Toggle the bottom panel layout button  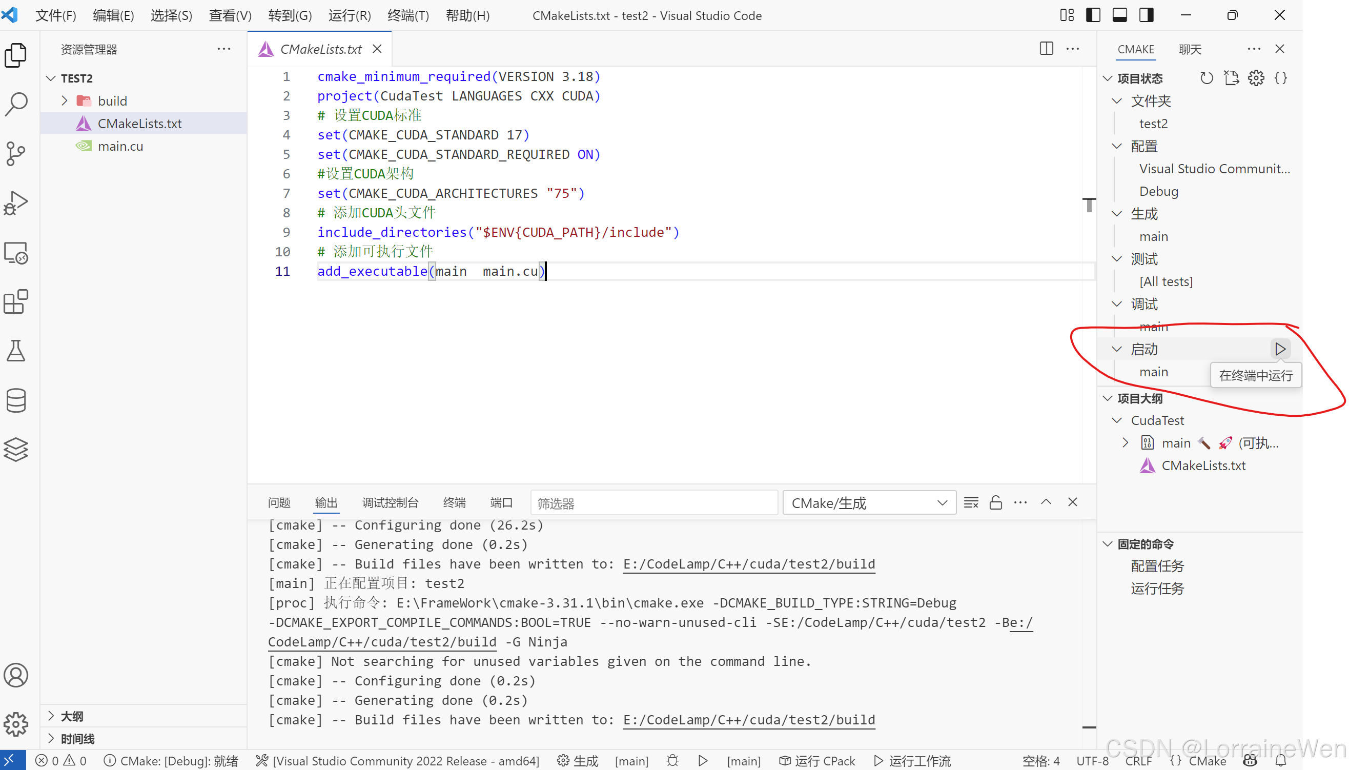[x=1119, y=15]
